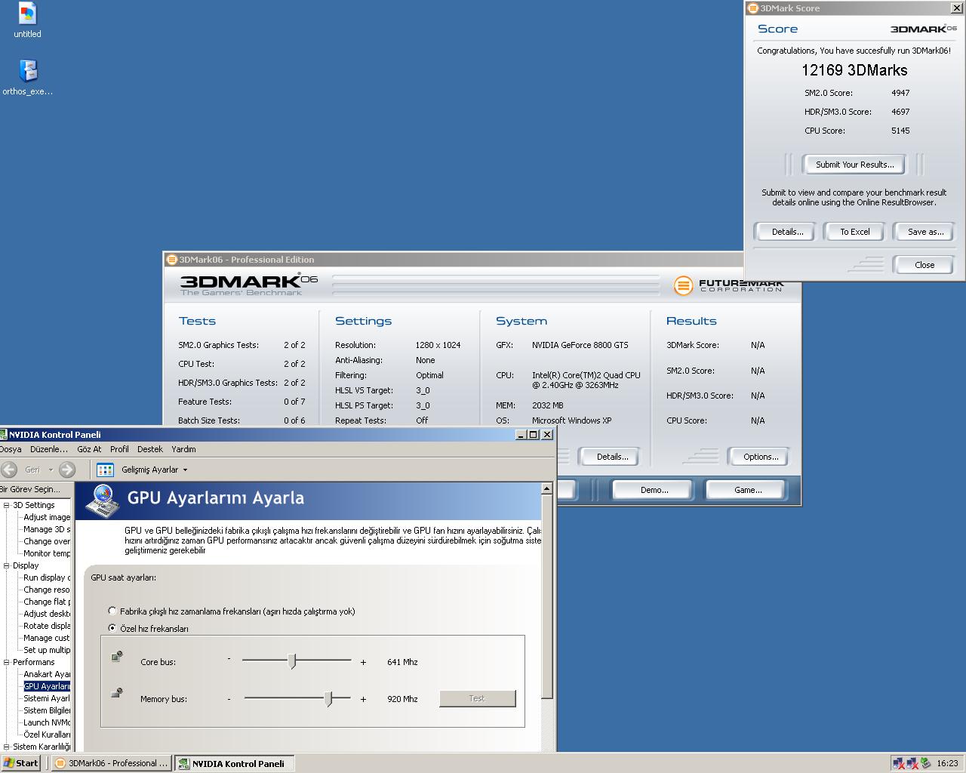Viewport: 966px width, 773px height.
Task: Click the 16:23 taskbar clock
Action: point(947,763)
